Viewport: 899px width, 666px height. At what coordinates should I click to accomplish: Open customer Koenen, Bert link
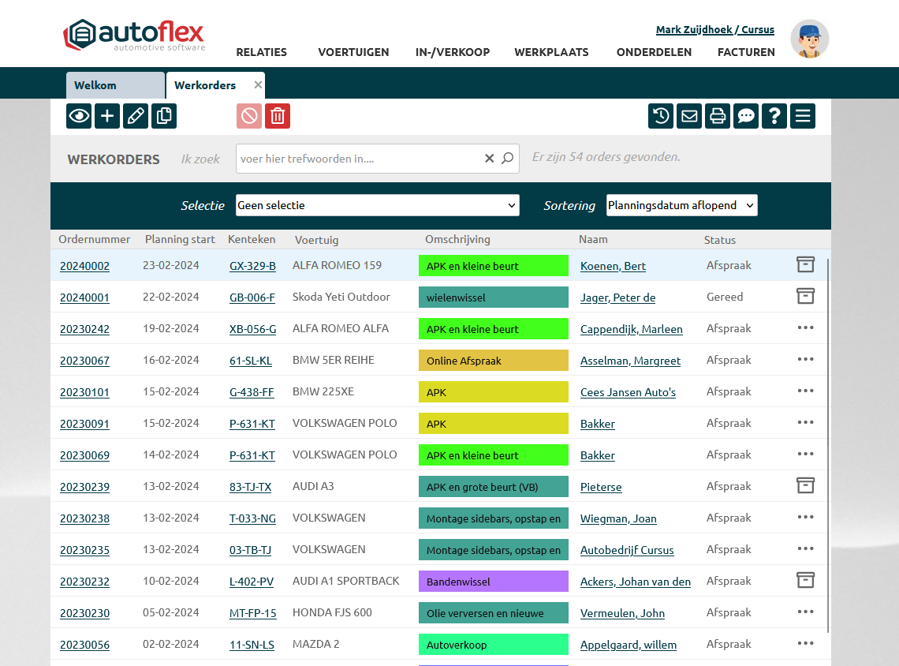613,266
